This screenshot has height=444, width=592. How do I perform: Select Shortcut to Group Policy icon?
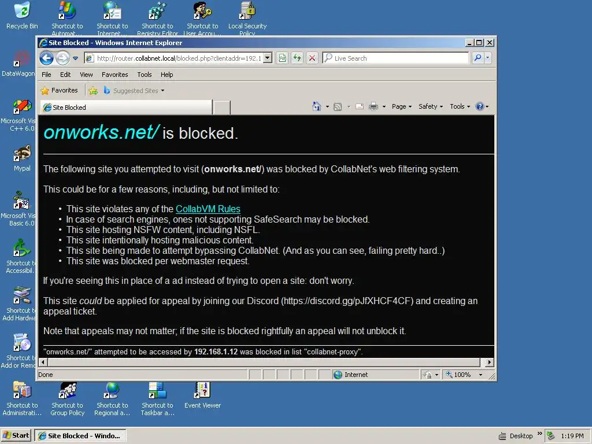click(x=67, y=399)
